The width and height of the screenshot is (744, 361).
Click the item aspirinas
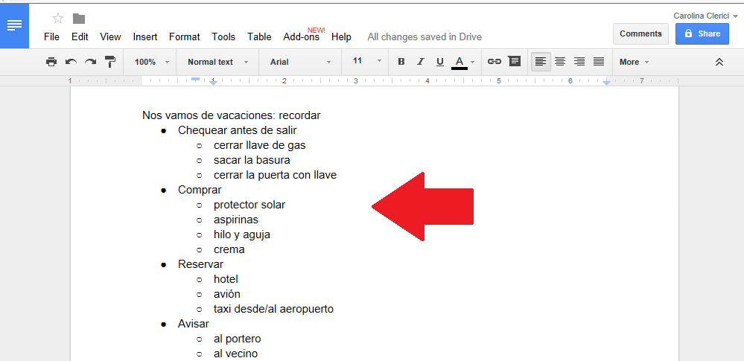tap(236, 220)
